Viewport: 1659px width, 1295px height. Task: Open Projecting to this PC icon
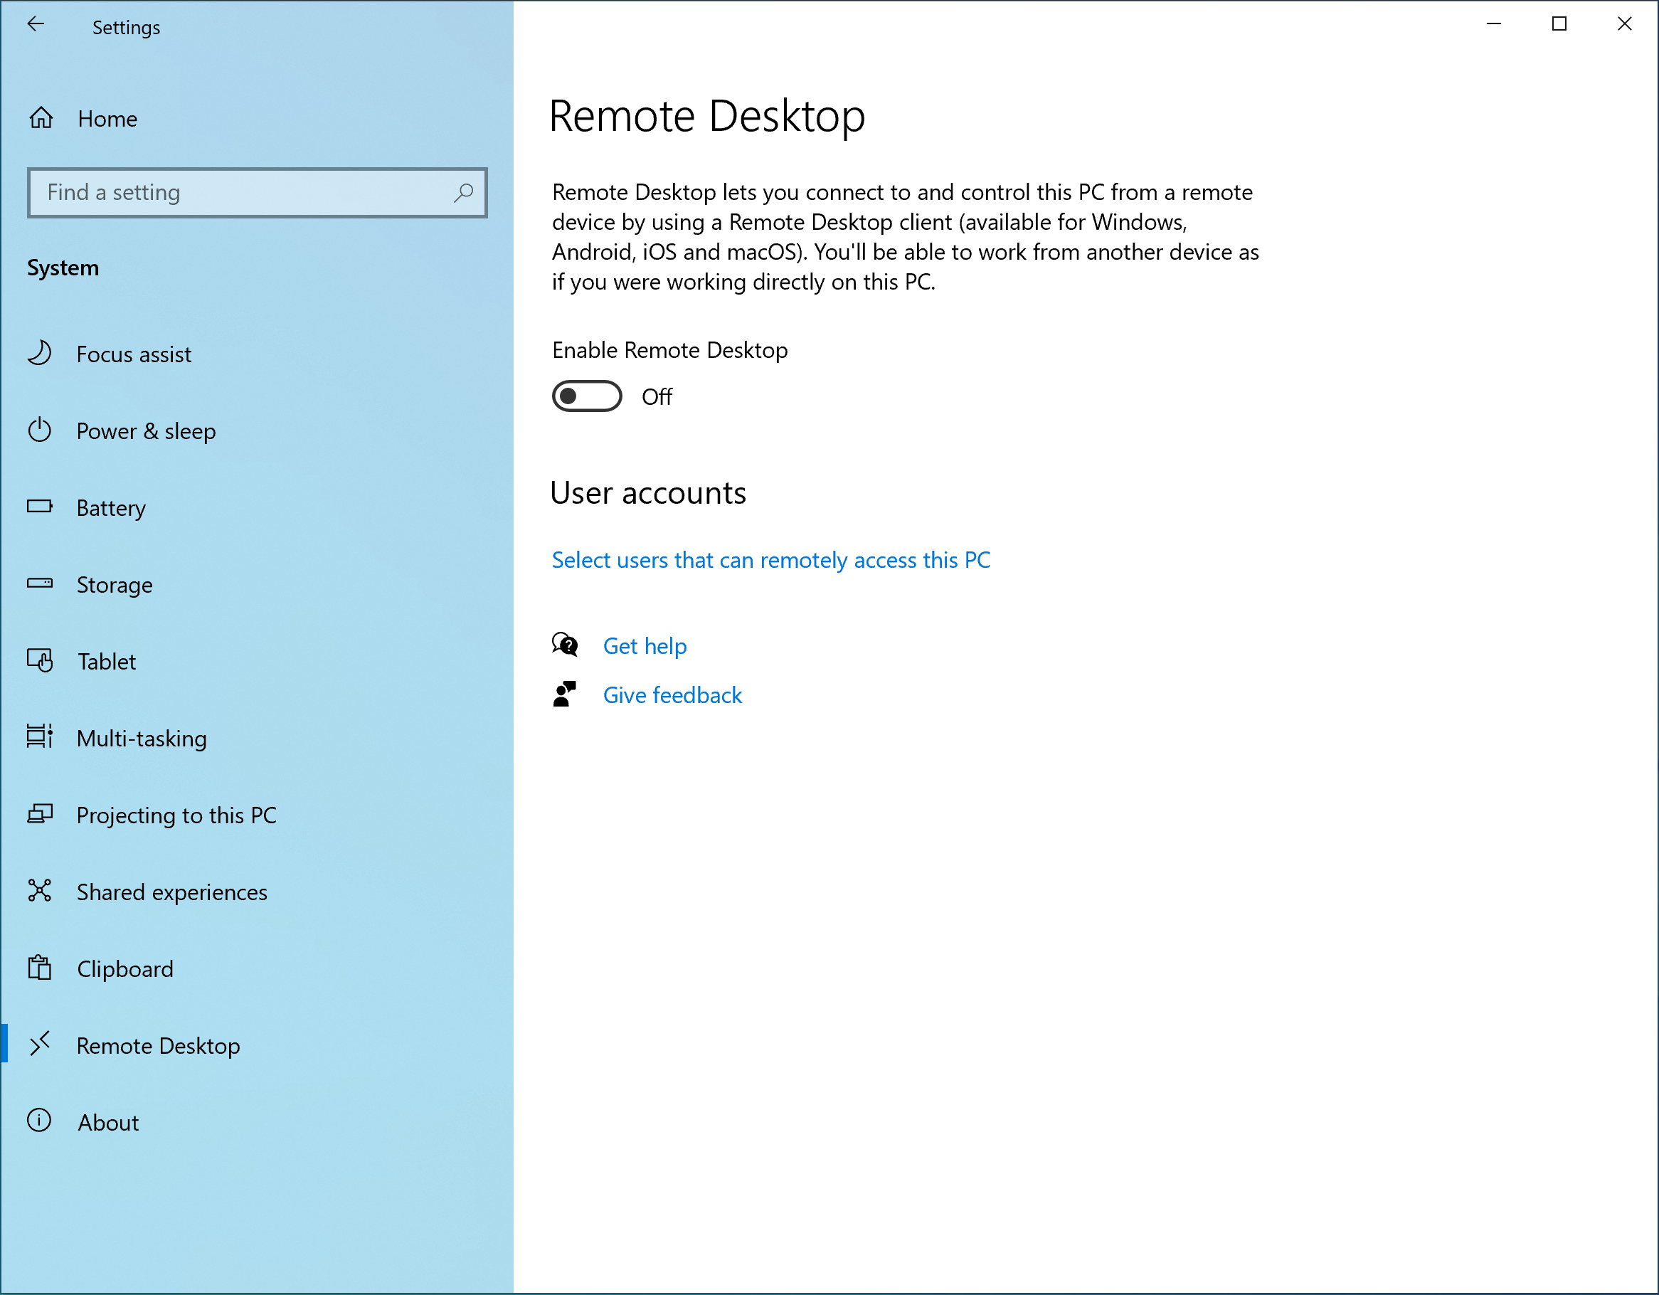click(x=41, y=814)
